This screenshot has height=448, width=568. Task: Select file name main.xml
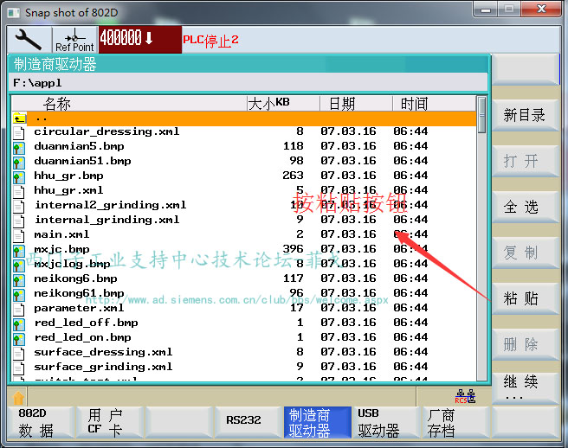(61, 234)
